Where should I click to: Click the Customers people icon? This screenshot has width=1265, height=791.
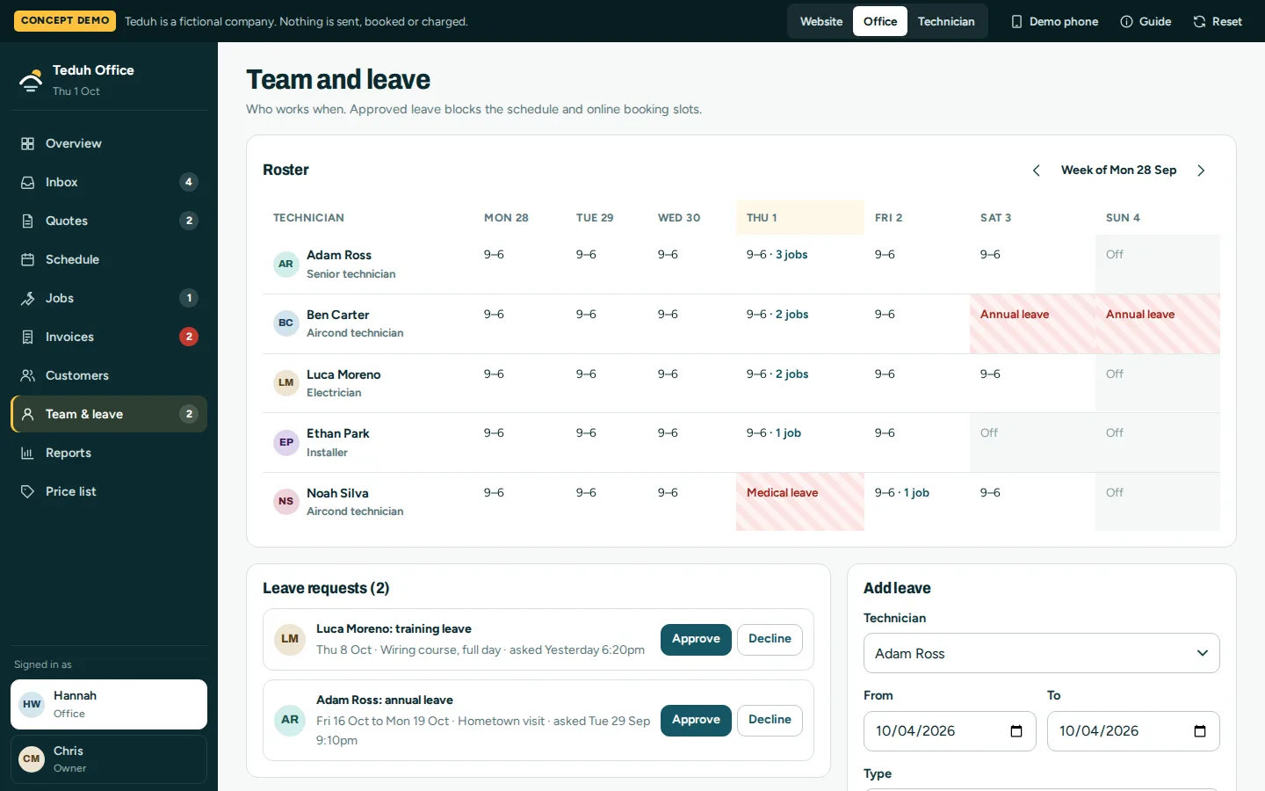click(x=28, y=375)
